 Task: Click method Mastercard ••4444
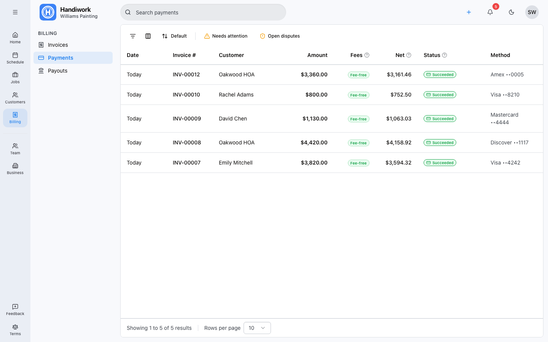(504, 119)
